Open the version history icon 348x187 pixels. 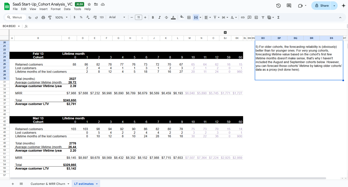[278, 5]
